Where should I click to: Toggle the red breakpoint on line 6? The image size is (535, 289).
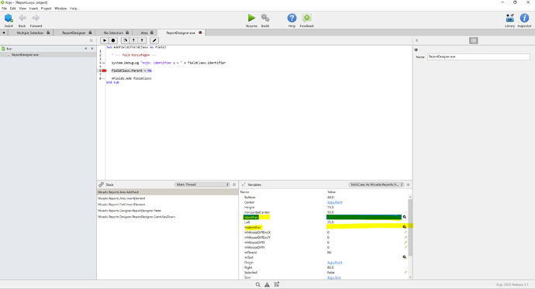[x=105, y=71]
